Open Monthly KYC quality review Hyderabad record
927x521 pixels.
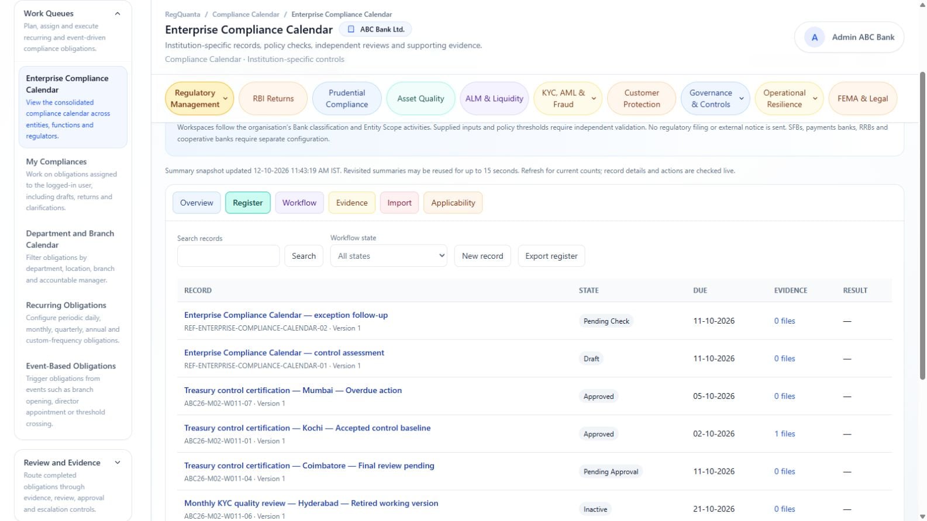pos(311,503)
